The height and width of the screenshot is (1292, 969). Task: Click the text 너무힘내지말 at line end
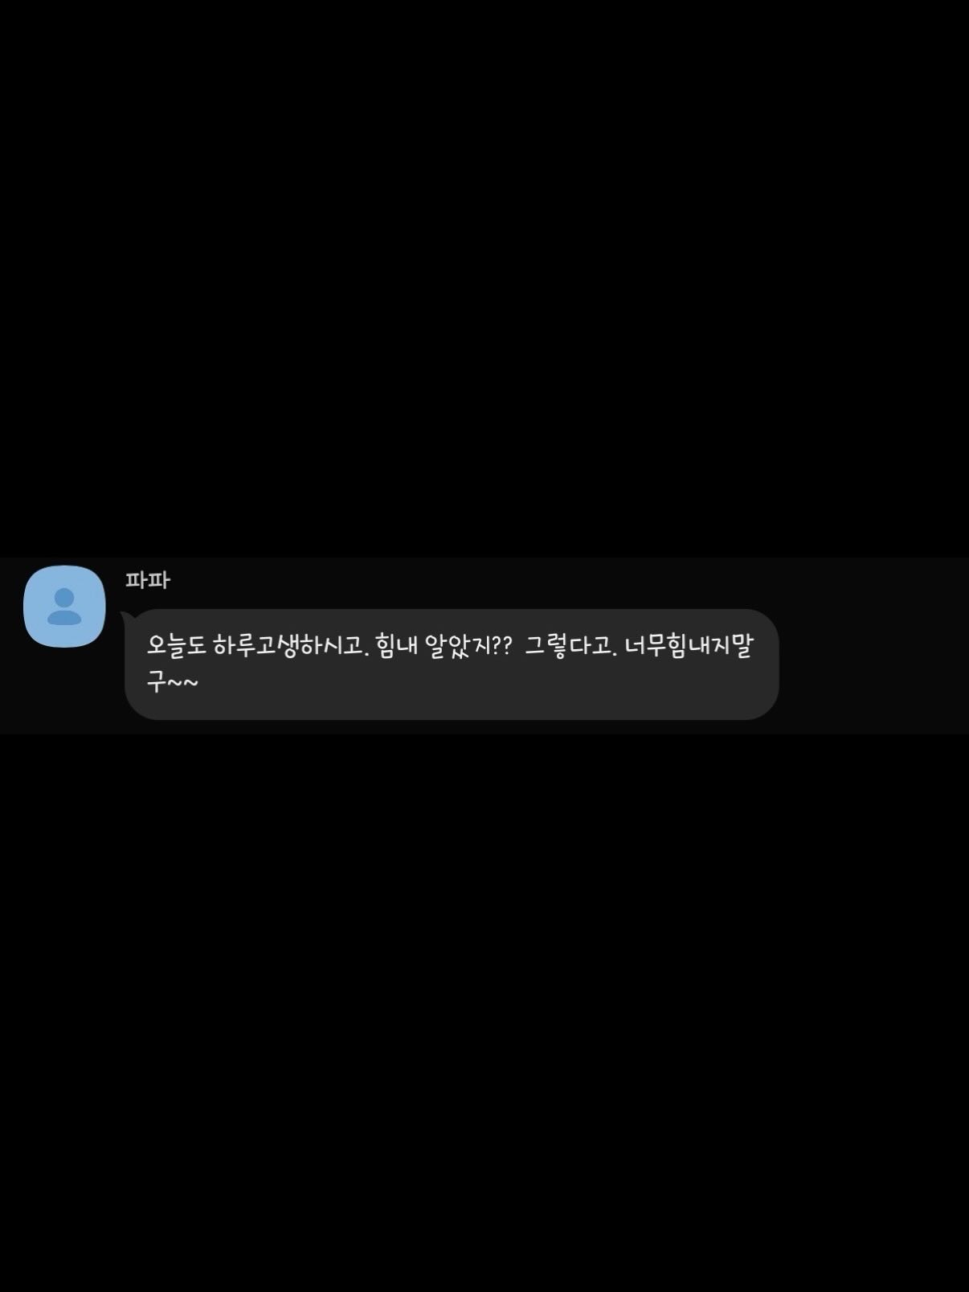tap(689, 645)
